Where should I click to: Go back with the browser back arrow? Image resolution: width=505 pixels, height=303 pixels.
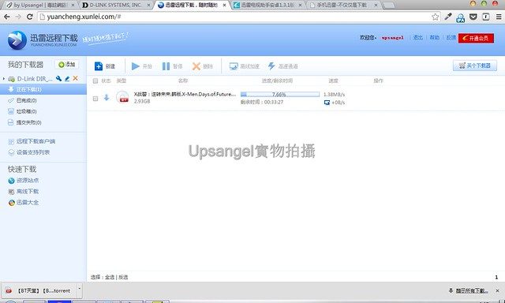(7, 17)
